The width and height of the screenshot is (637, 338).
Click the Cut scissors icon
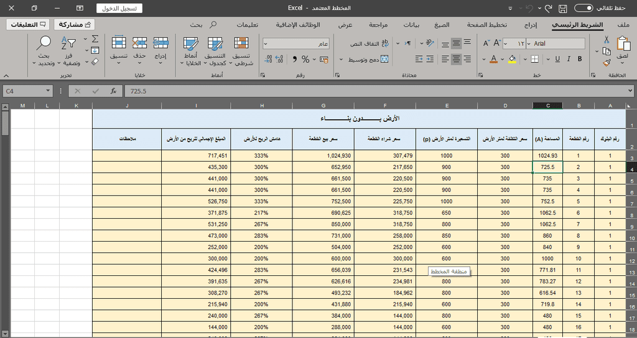tap(606, 39)
